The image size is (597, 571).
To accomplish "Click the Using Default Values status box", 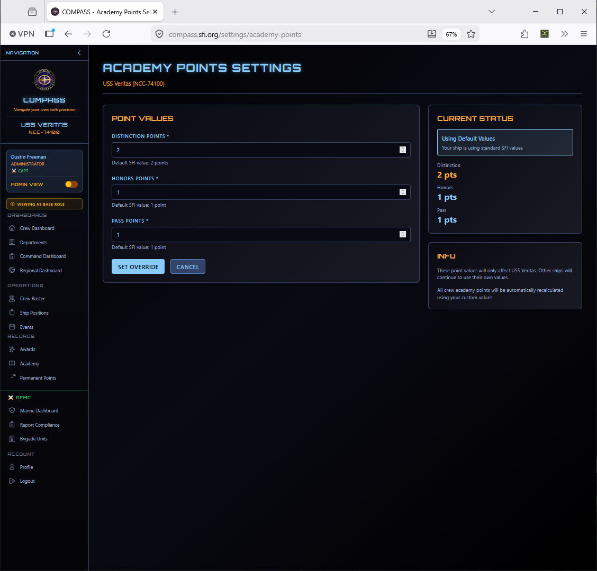I will (x=505, y=142).
